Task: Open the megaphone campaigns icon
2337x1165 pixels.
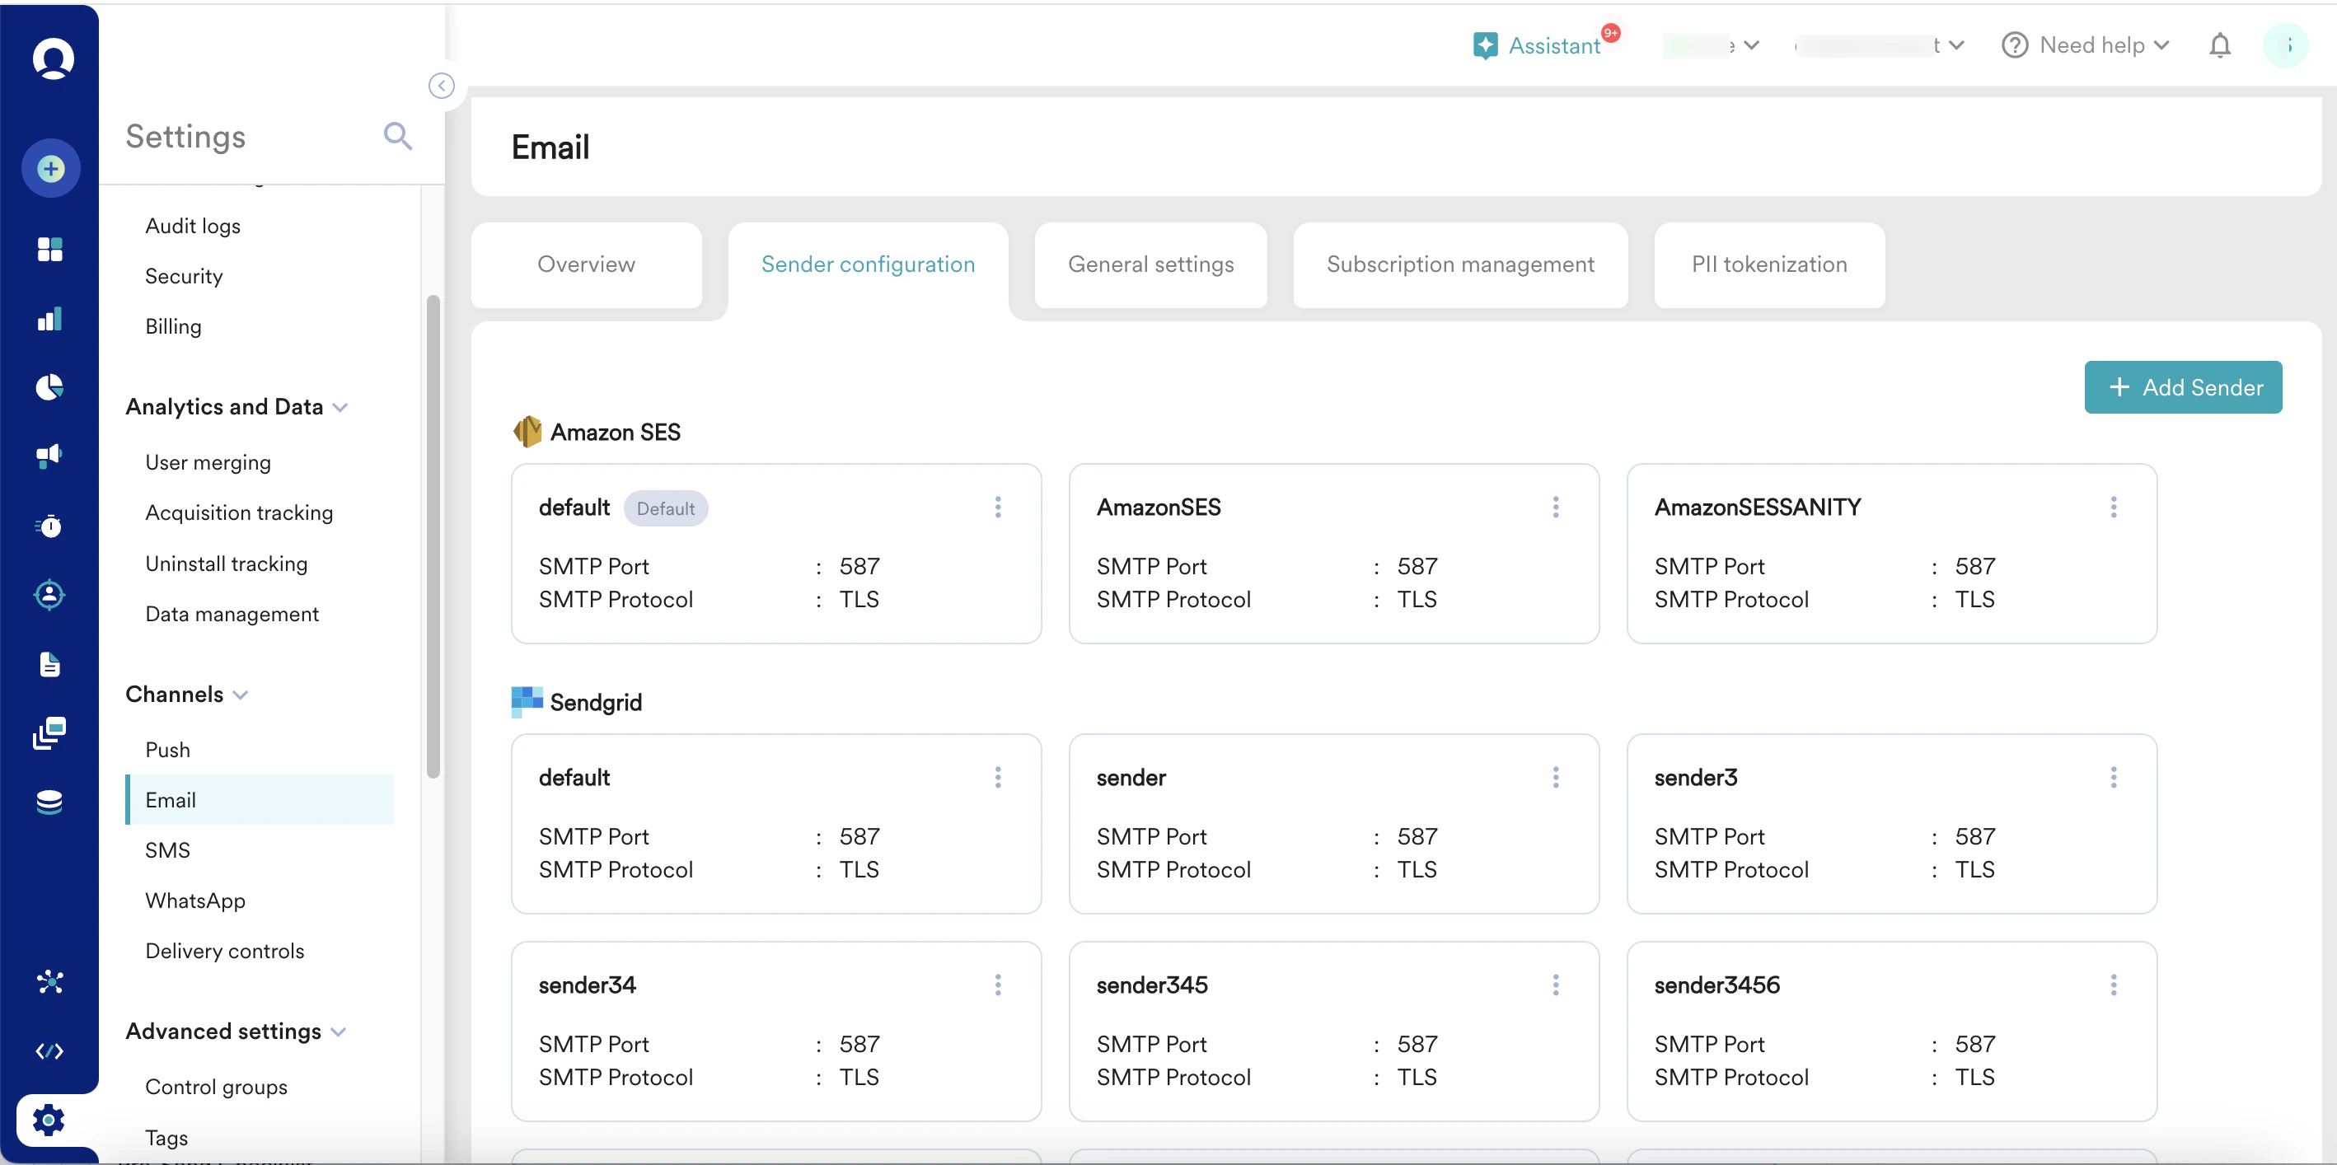Action: (50, 456)
